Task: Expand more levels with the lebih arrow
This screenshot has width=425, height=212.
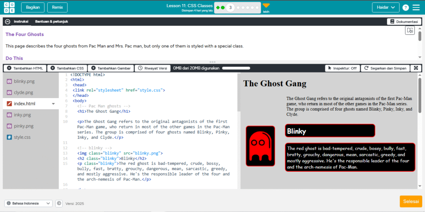Action: (266, 6)
